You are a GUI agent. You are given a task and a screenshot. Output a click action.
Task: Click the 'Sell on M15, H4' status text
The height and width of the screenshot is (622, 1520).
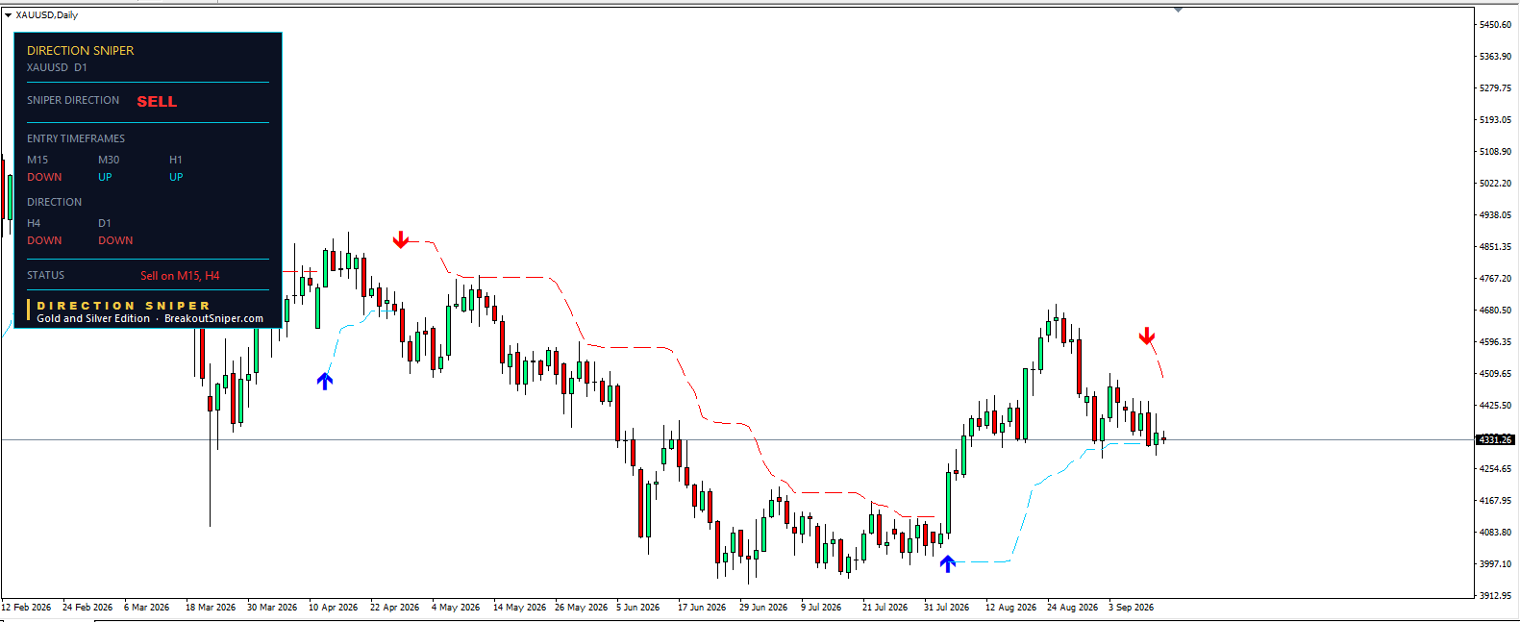coord(180,276)
